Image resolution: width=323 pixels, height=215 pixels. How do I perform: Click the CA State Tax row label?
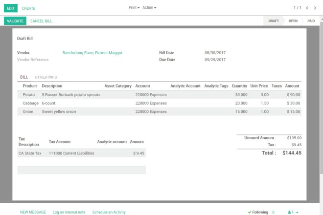30,153
